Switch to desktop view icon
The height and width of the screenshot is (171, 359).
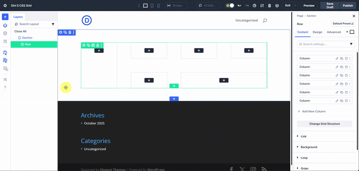point(145,5)
